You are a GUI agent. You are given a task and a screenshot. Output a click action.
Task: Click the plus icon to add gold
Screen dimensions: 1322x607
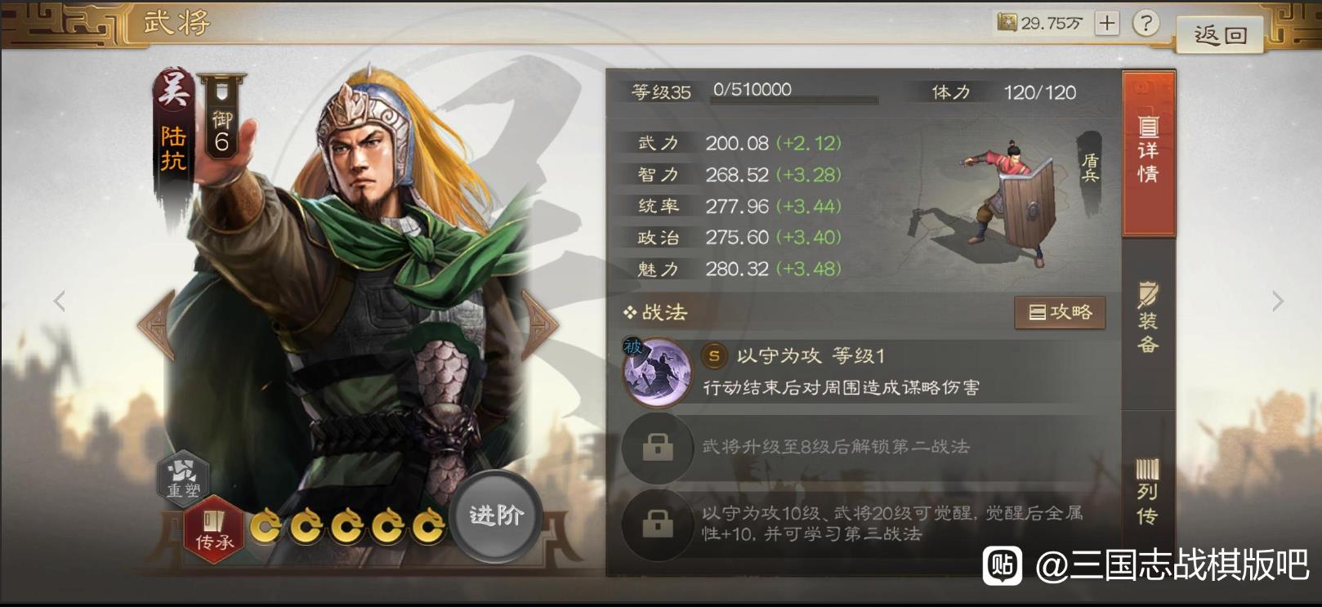click(x=1107, y=23)
